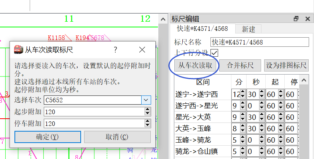Open the 新建 tab

click(x=248, y=29)
